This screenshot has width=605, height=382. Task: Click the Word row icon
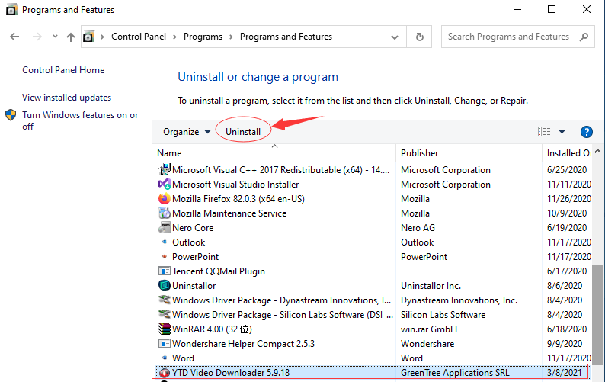coord(165,358)
